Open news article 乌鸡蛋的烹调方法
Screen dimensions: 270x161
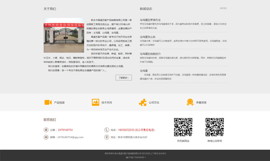pyautogui.click(x=150, y=20)
